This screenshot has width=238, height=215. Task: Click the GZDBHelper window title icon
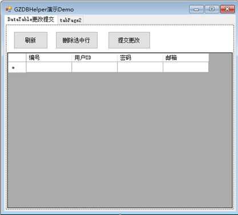(x=9, y=9)
